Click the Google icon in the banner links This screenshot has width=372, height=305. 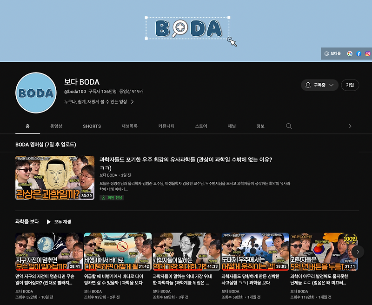pos(350,53)
